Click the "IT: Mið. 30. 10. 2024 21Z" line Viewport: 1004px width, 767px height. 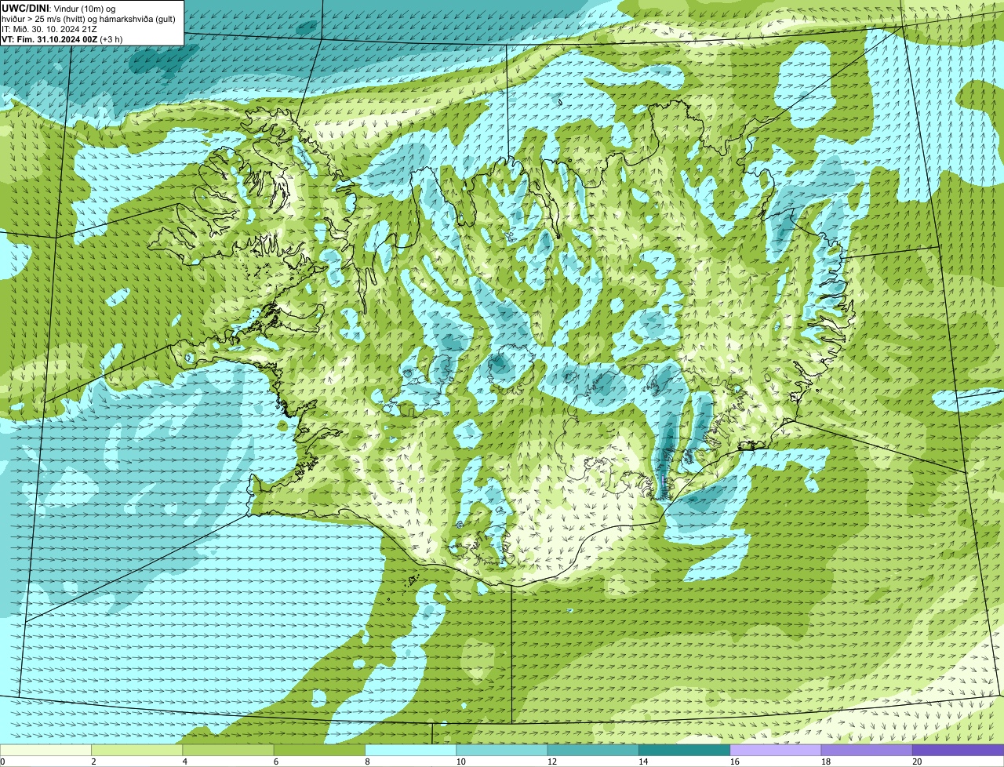49,28
